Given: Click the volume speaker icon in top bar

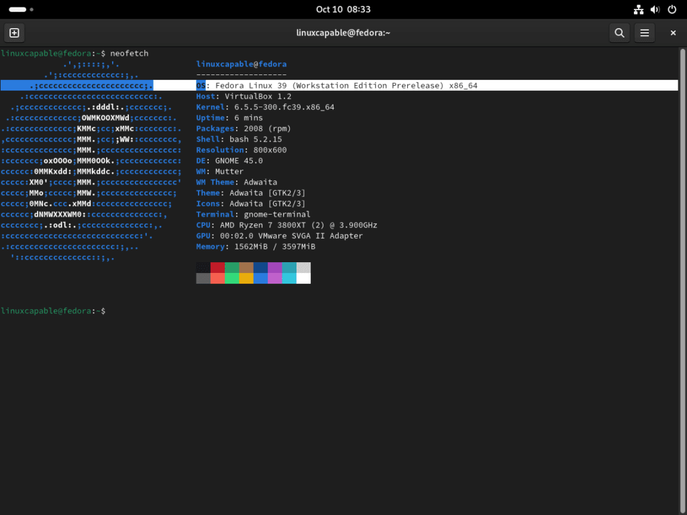Looking at the screenshot, I should [x=655, y=9].
